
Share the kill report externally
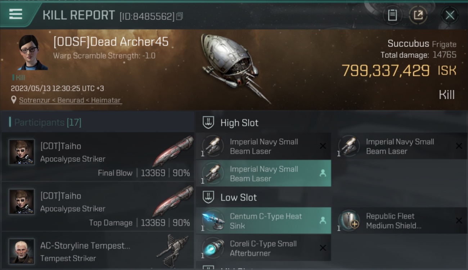point(418,15)
